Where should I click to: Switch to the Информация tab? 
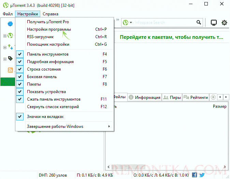pyautogui.click(x=145, y=98)
